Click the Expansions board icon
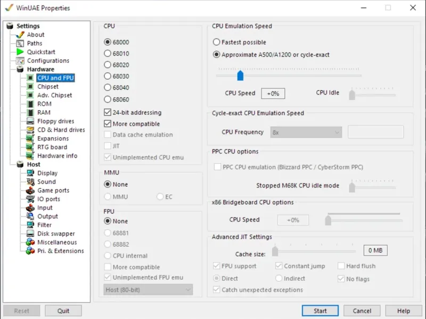Image resolution: width=426 pixels, height=319 pixels. coord(30,139)
